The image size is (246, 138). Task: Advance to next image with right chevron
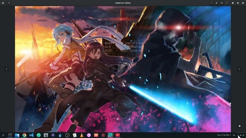239,69
